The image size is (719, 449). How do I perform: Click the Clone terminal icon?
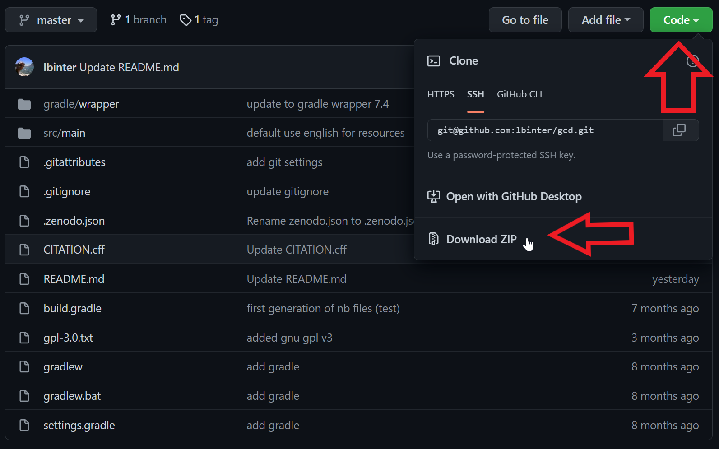pyautogui.click(x=434, y=61)
